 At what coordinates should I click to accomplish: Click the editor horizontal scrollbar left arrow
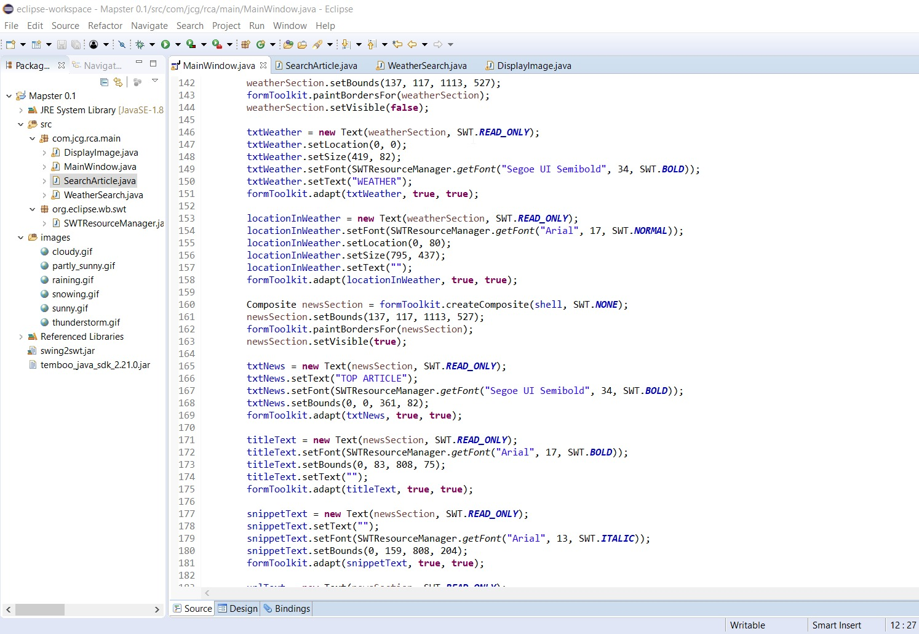[x=207, y=593]
